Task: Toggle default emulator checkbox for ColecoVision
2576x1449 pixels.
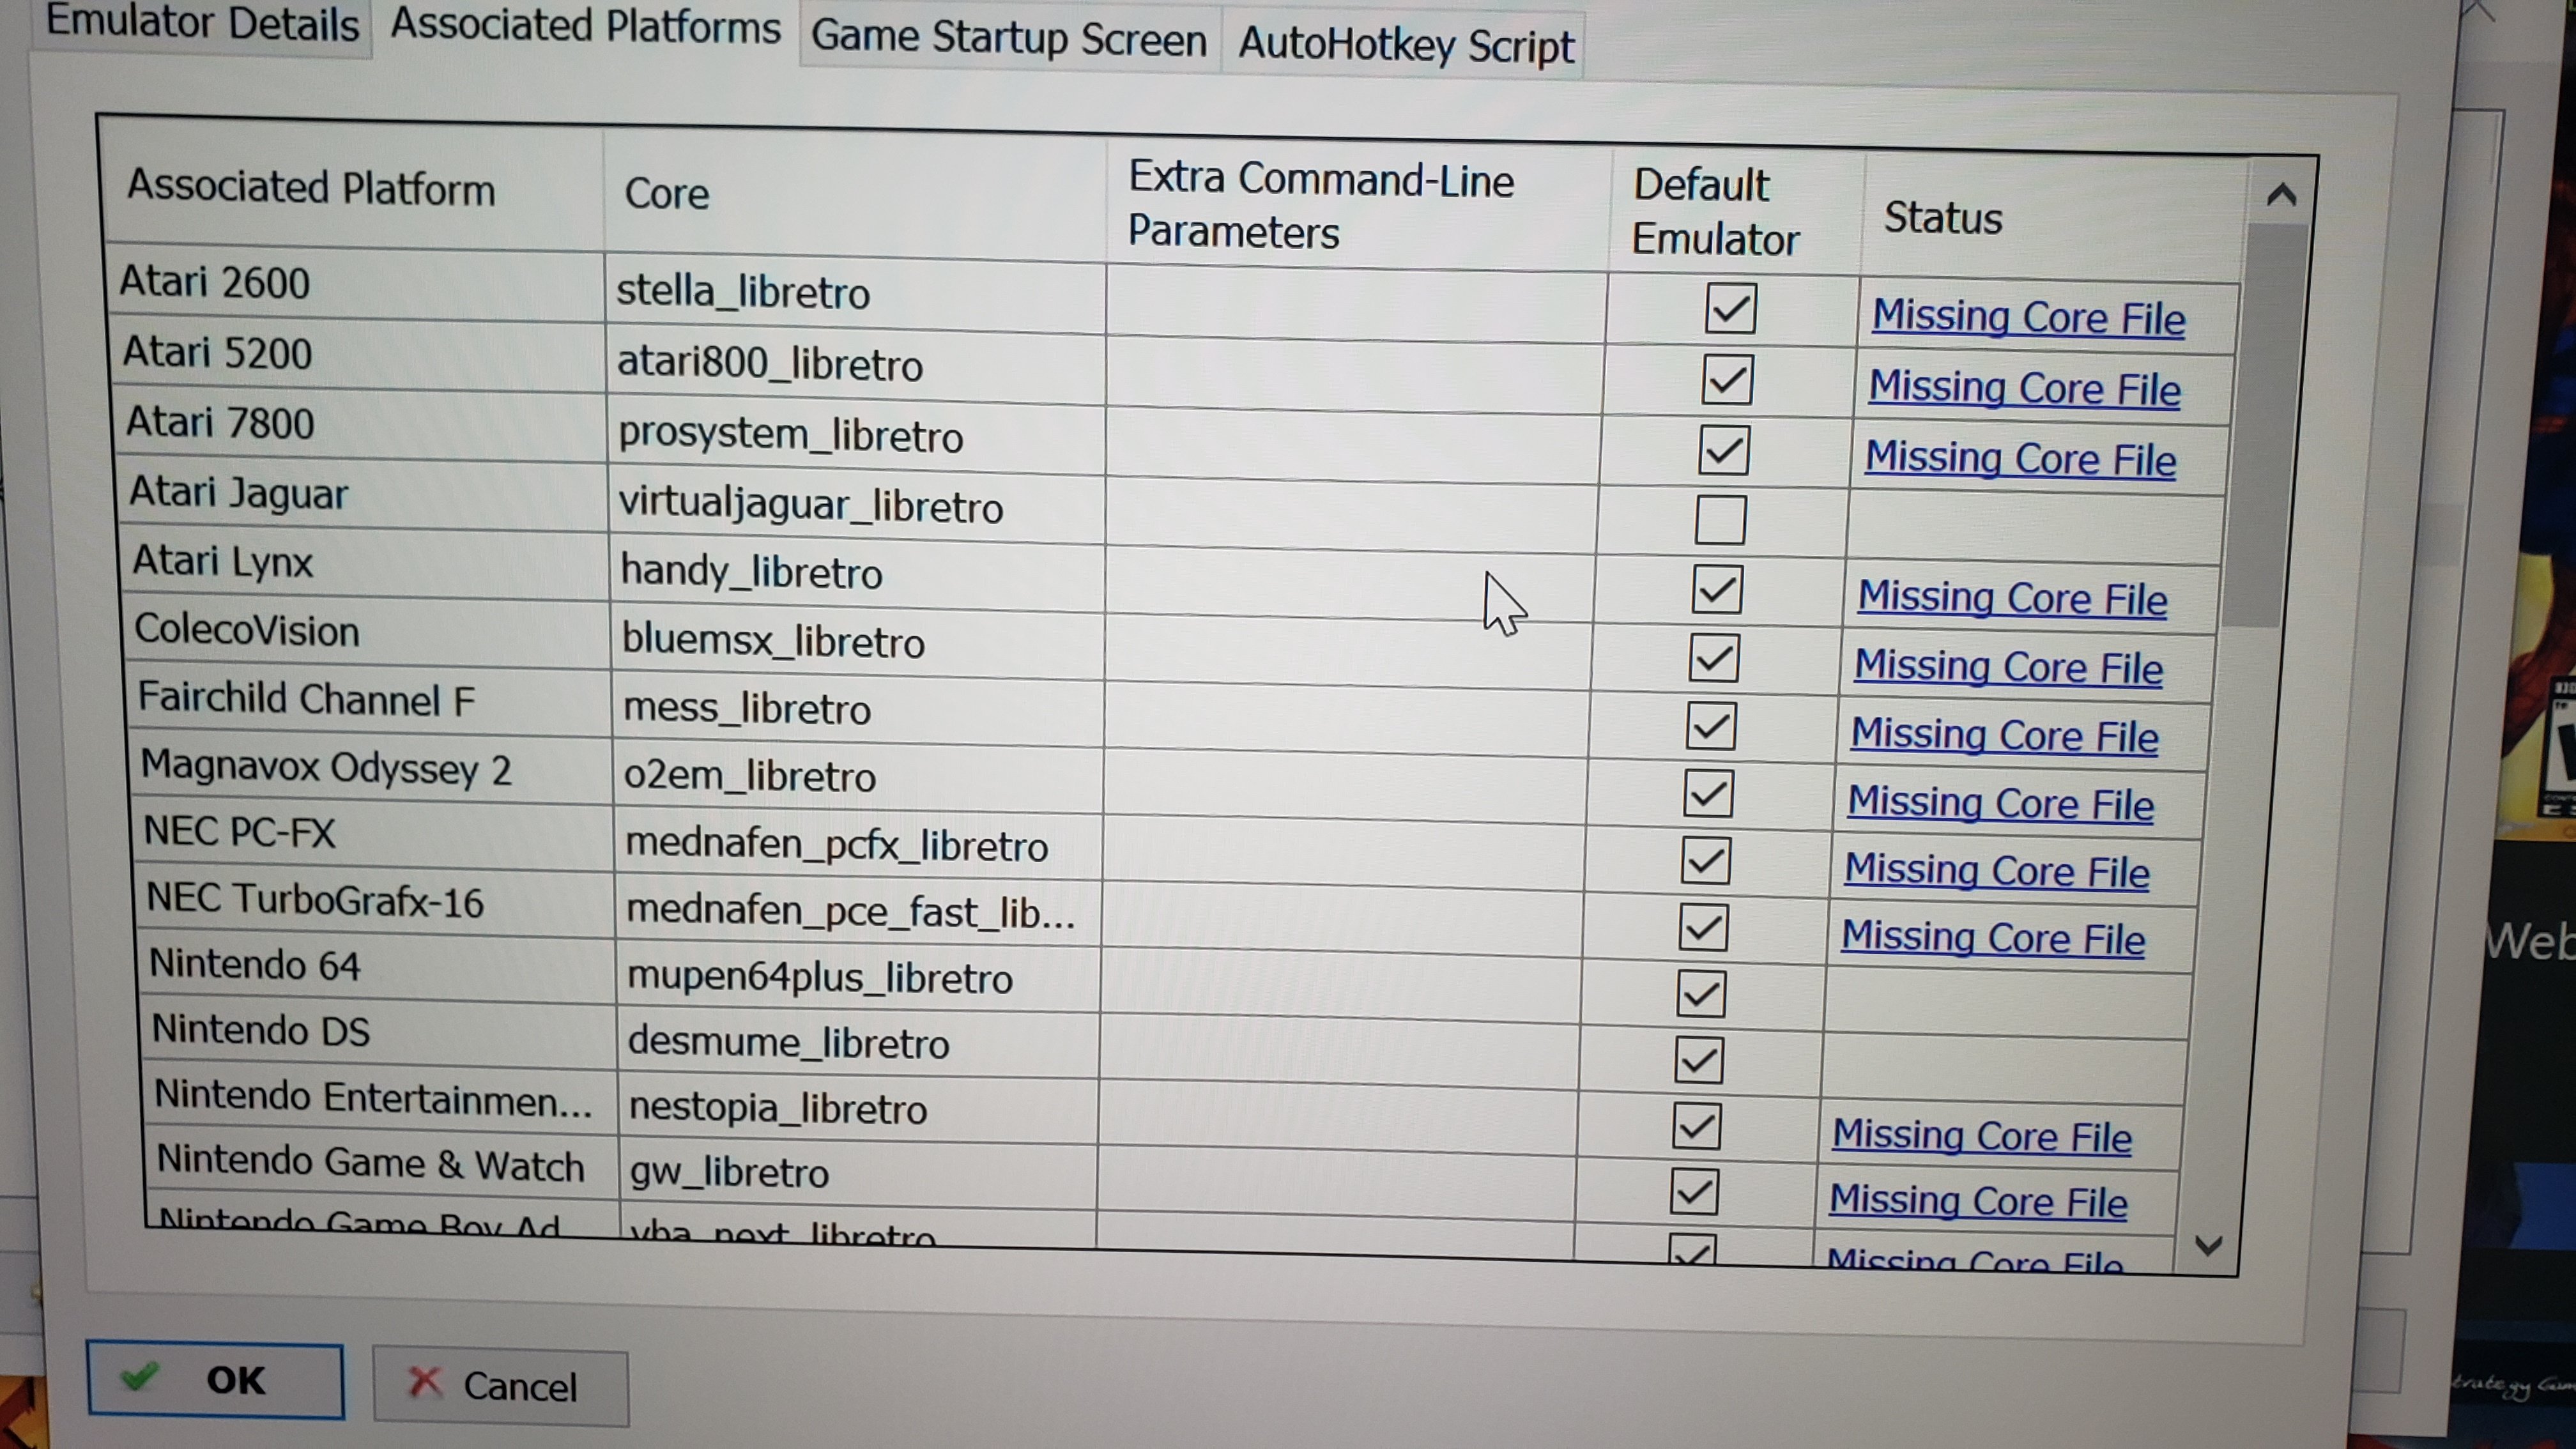Action: [1714, 658]
